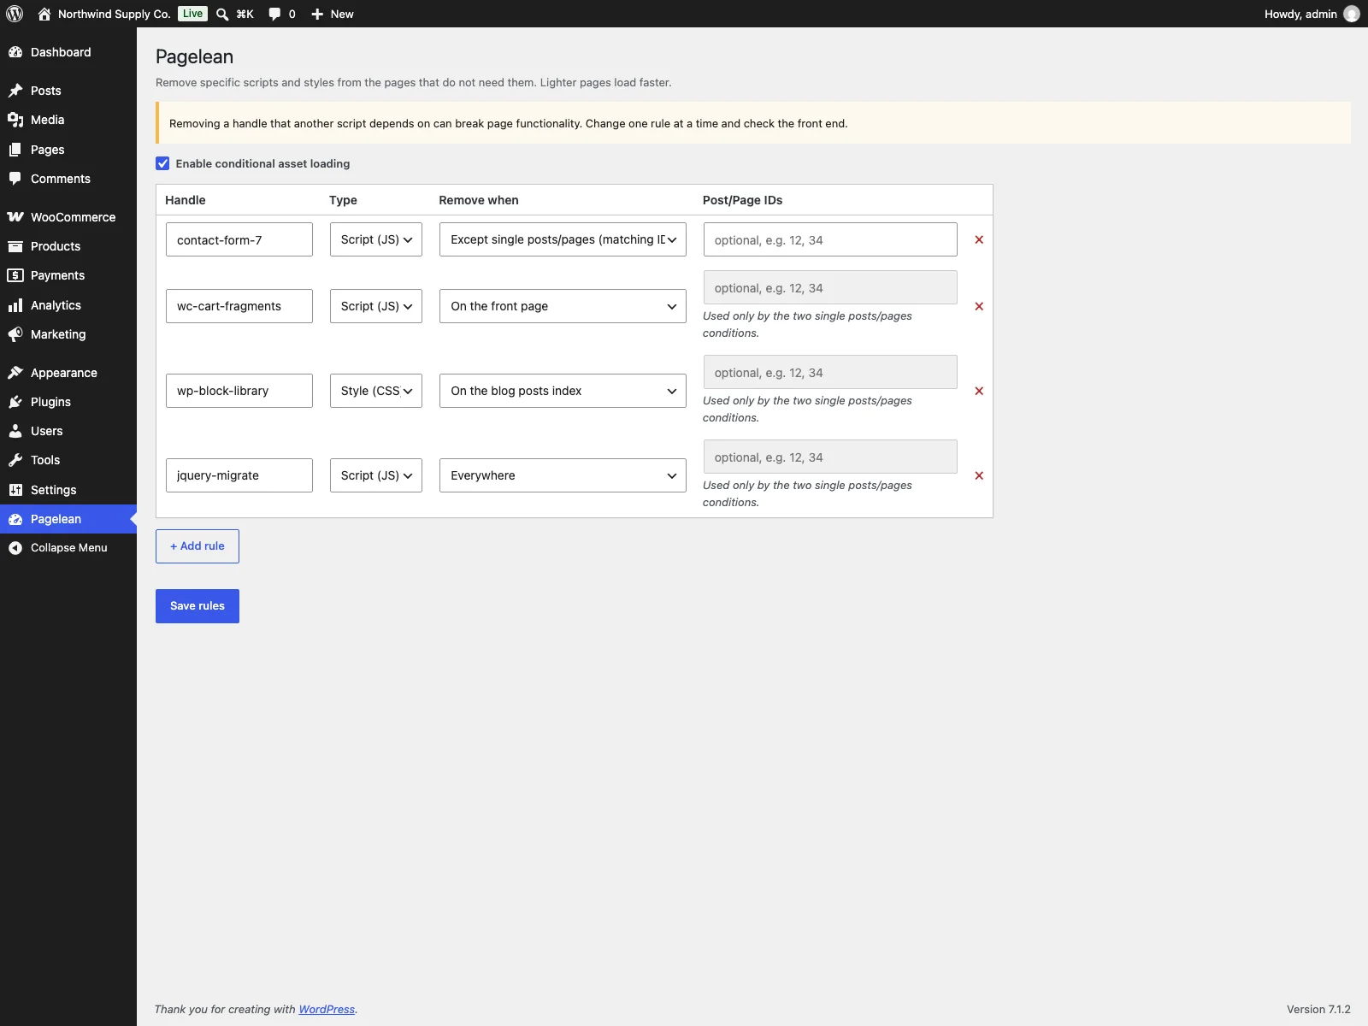Screen dimensions: 1368x1026
Task: Open the Users menu item
Action: tap(68, 431)
